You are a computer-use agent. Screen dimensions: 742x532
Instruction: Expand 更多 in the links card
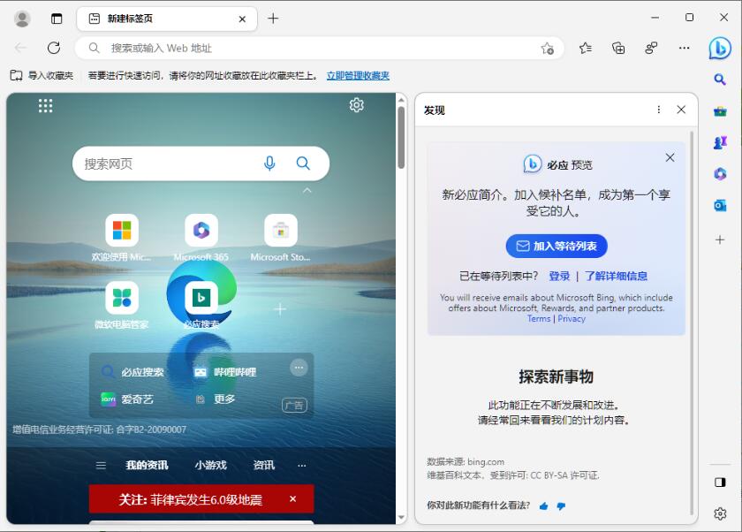(x=216, y=399)
